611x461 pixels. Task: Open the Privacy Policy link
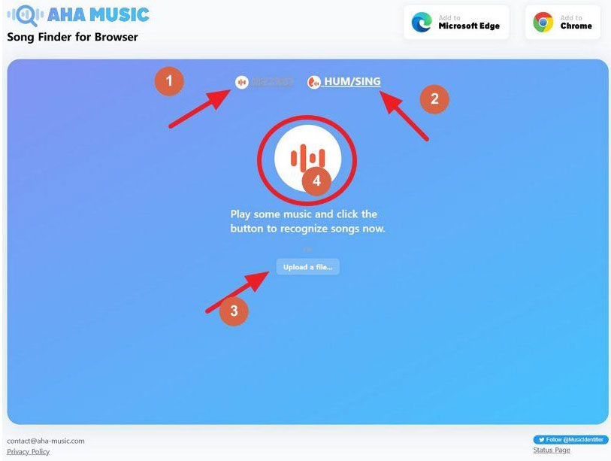[x=28, y=452]
